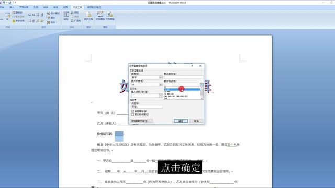Insert a Date Picker content control

pos(33,21)
